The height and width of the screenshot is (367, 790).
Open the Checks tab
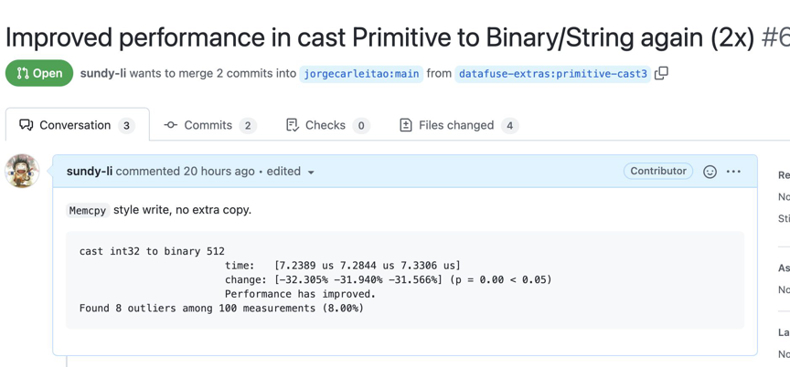pyautogui.click(x=326, y=125)
